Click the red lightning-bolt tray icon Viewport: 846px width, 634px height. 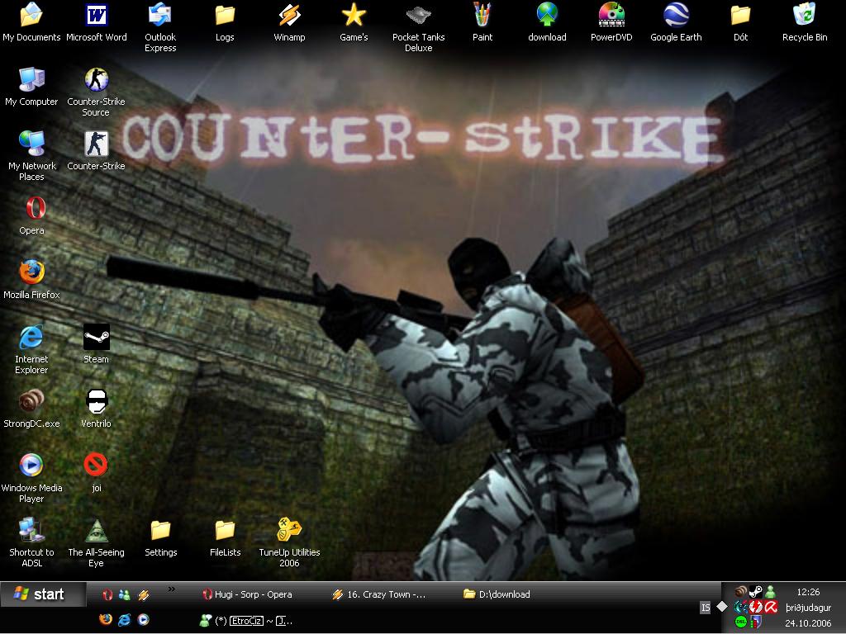[756, 607]
